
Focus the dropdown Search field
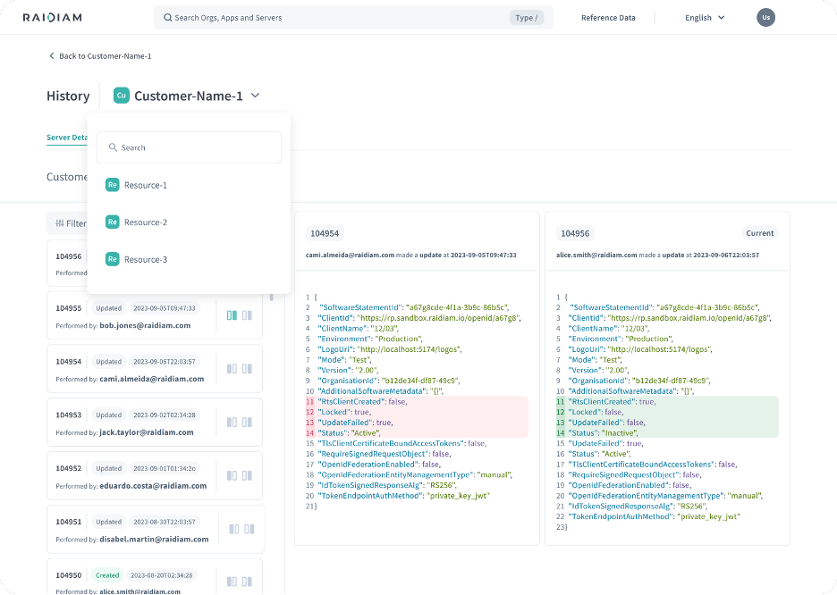click(x=189, y=147)
